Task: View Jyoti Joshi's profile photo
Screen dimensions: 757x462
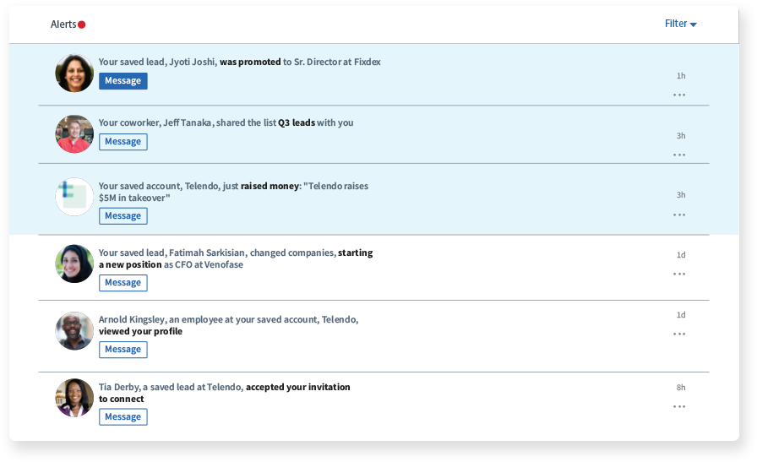Action: [x=74, y=73]
